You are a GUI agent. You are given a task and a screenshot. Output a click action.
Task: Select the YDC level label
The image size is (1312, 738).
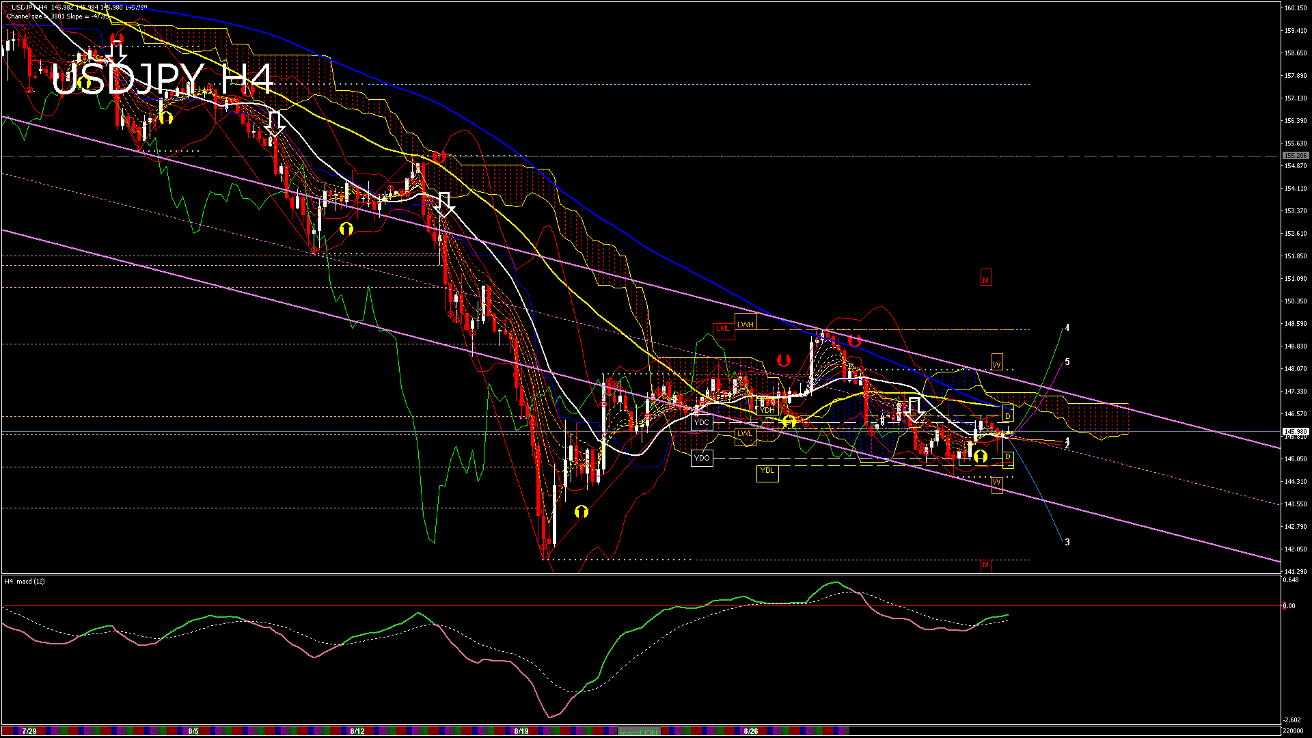coord(702,422)
